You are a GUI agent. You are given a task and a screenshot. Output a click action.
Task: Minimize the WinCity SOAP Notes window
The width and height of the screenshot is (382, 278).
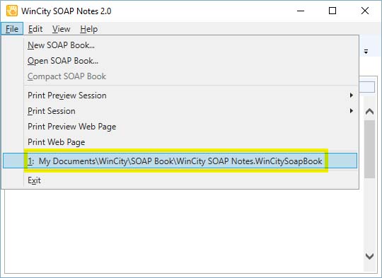click(301, 11)
